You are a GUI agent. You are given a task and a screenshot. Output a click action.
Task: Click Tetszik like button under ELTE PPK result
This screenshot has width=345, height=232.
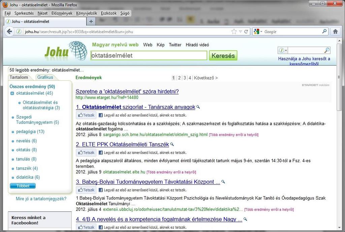pyautogui.click(x=86, y=153)
